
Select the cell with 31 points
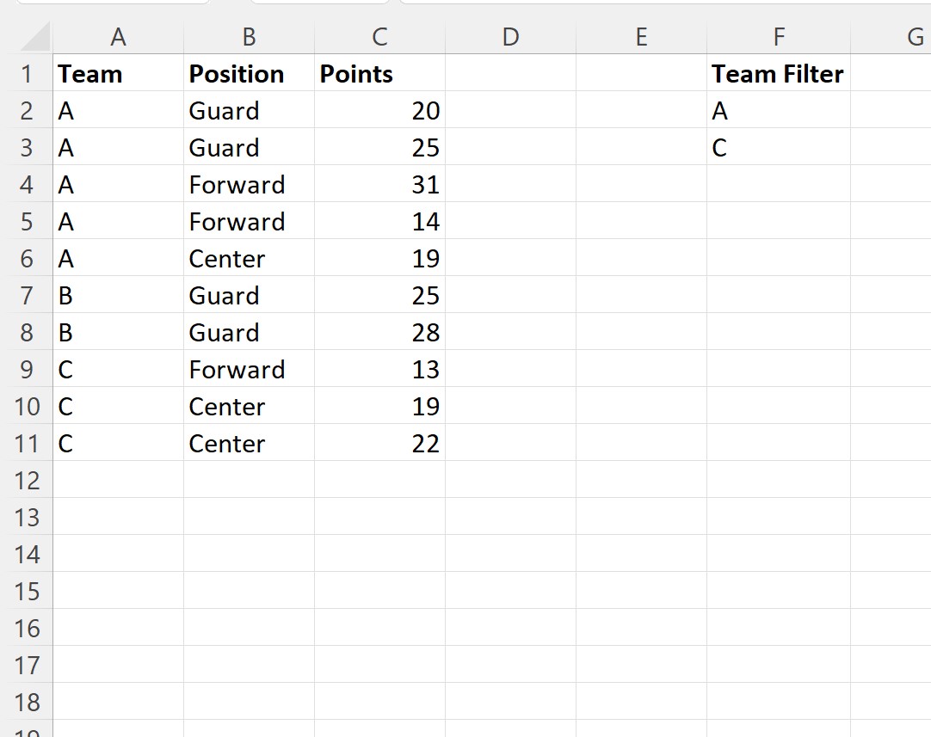click(379, 185)
